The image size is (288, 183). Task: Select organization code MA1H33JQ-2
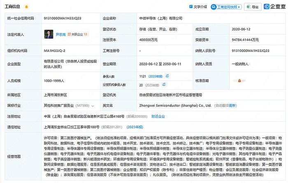55,51
